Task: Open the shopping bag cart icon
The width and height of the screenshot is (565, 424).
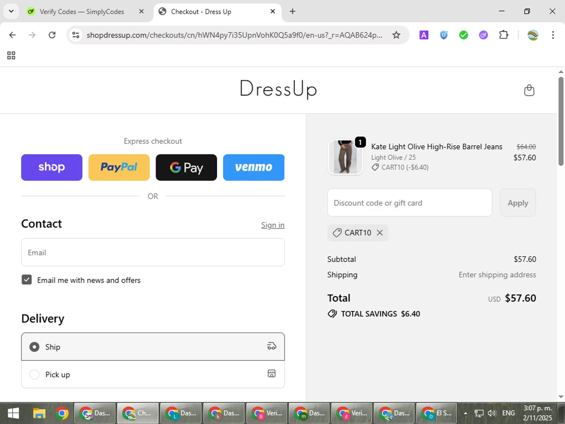Action: click(529, 90)
